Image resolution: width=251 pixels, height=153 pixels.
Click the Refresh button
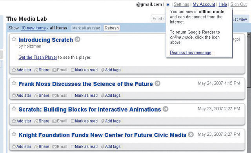coord(112,28)
